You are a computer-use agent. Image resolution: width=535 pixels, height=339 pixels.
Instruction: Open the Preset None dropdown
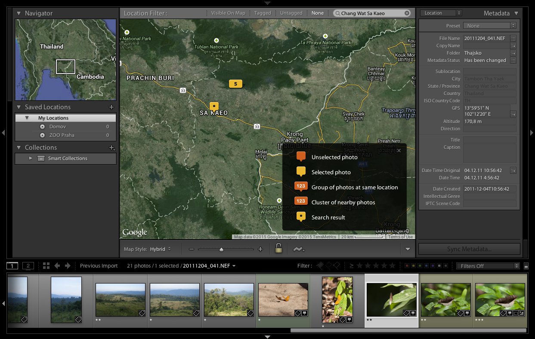click(x=490, y=26)
